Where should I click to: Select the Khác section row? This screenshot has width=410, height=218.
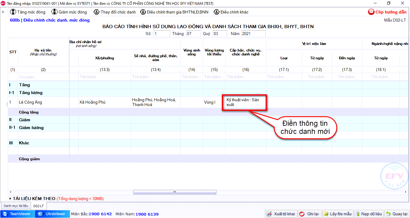point(209,143)
